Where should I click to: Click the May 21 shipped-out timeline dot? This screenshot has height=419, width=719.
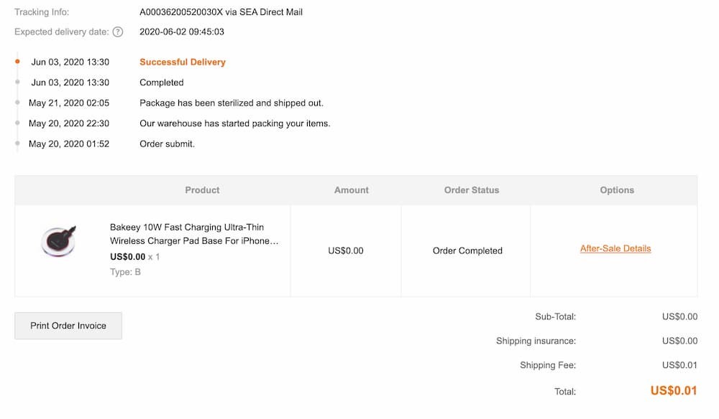point(17,103)
